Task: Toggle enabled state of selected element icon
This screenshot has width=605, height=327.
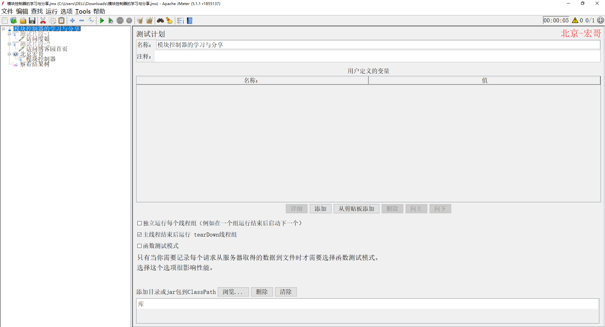Action: point(91,20)
